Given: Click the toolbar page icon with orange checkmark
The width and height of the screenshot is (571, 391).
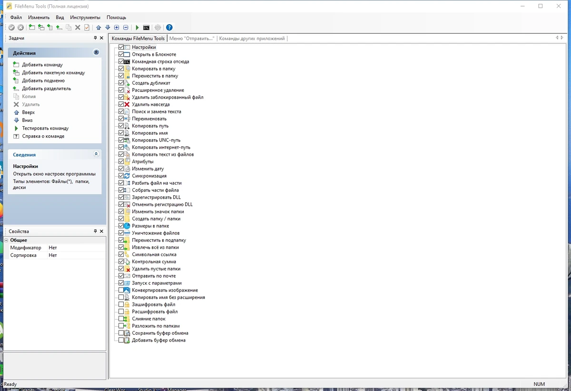Looking at the screenshot, I should click(x=87, y=28).
